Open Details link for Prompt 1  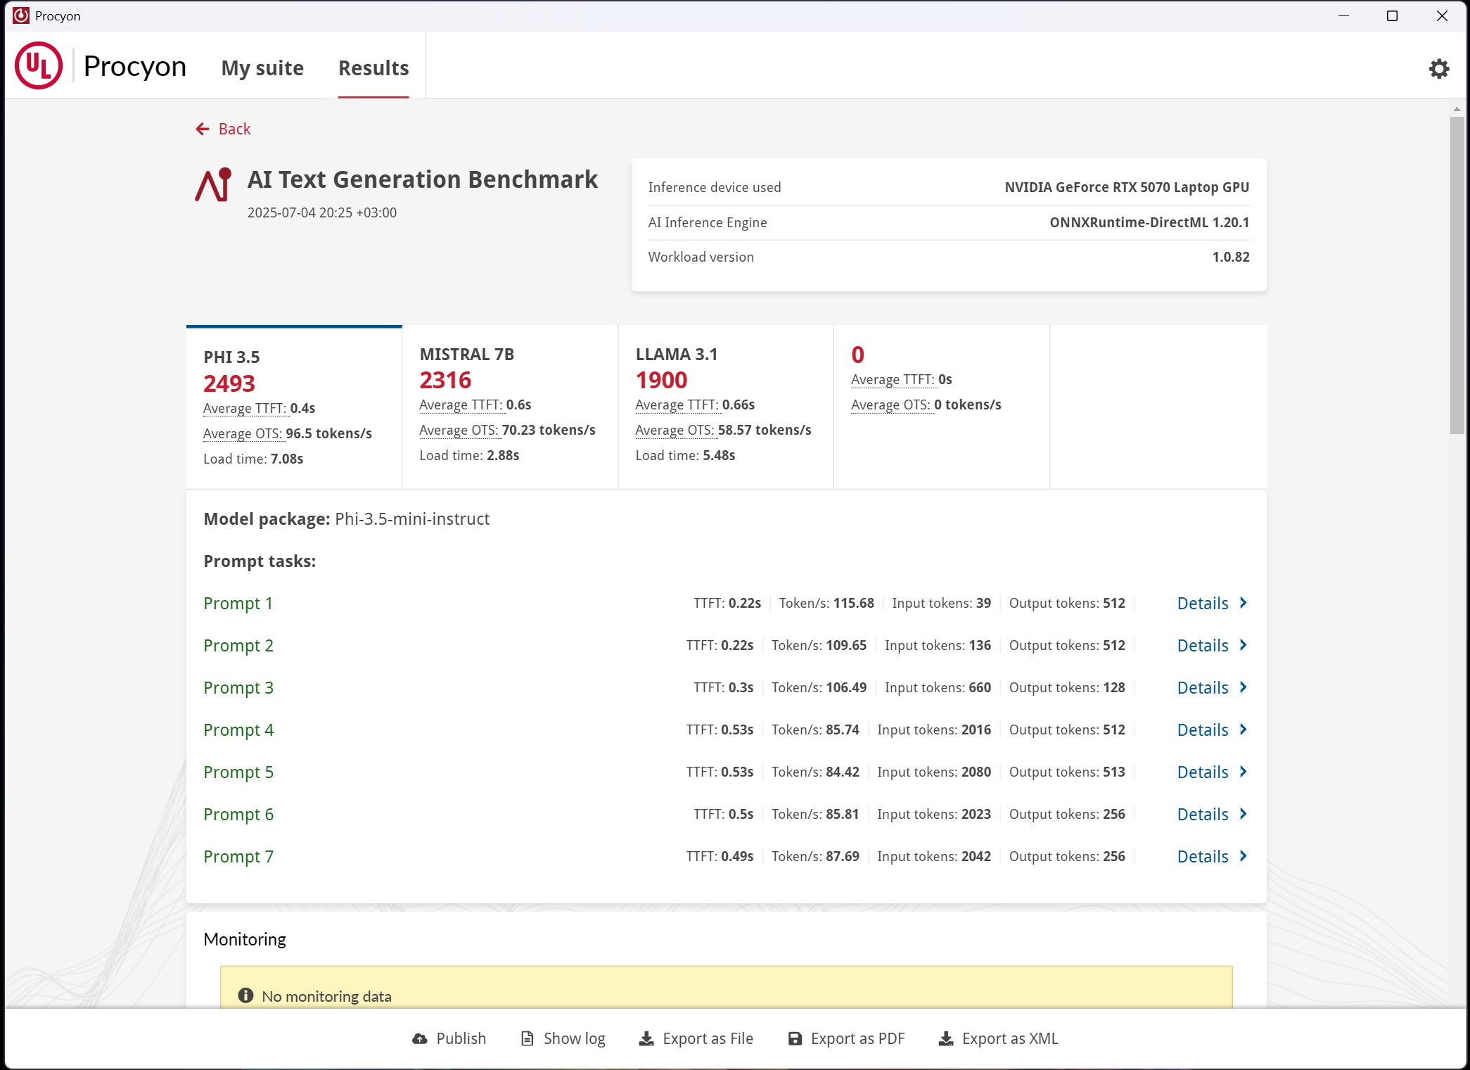[x=1203, y=603]
